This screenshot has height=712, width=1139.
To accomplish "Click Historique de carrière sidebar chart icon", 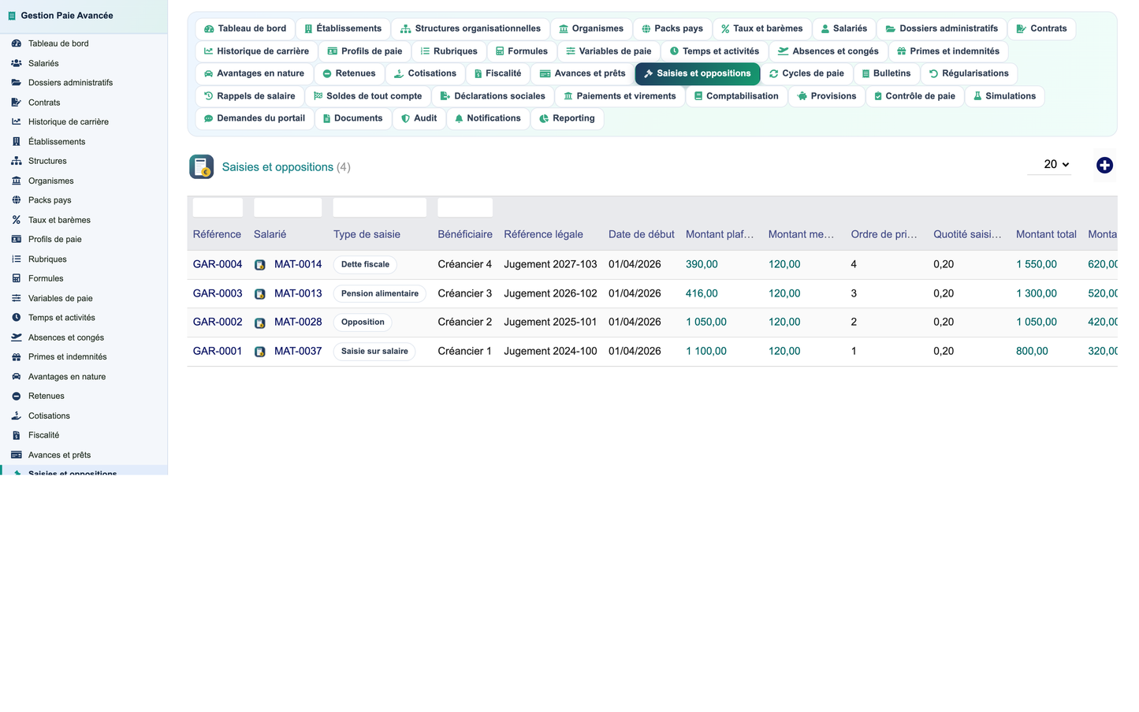I will [16, 121].
